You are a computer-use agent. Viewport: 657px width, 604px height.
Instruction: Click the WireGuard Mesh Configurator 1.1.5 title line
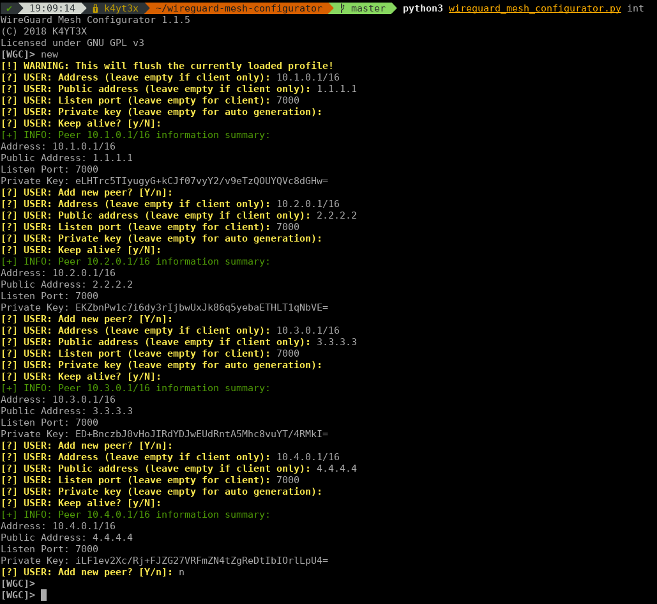click(96, 20)
